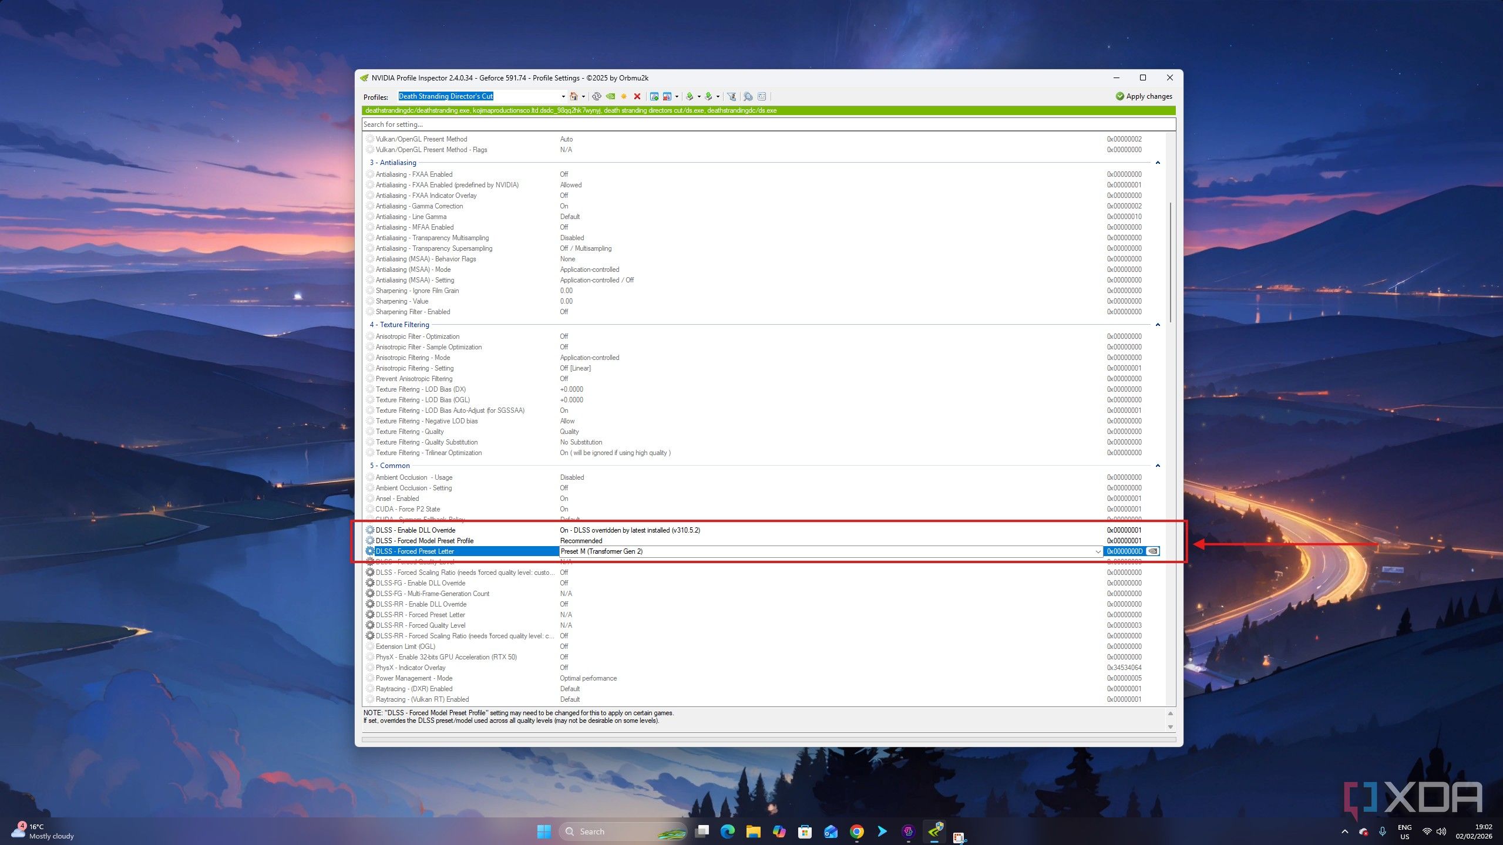The width and height of the screenshot is (1503, 845).
Task: Remove application from profile via window-minus icon
Action: 667,96
